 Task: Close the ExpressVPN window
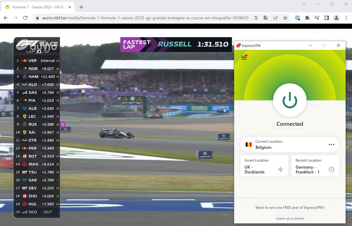pos(338,46)
